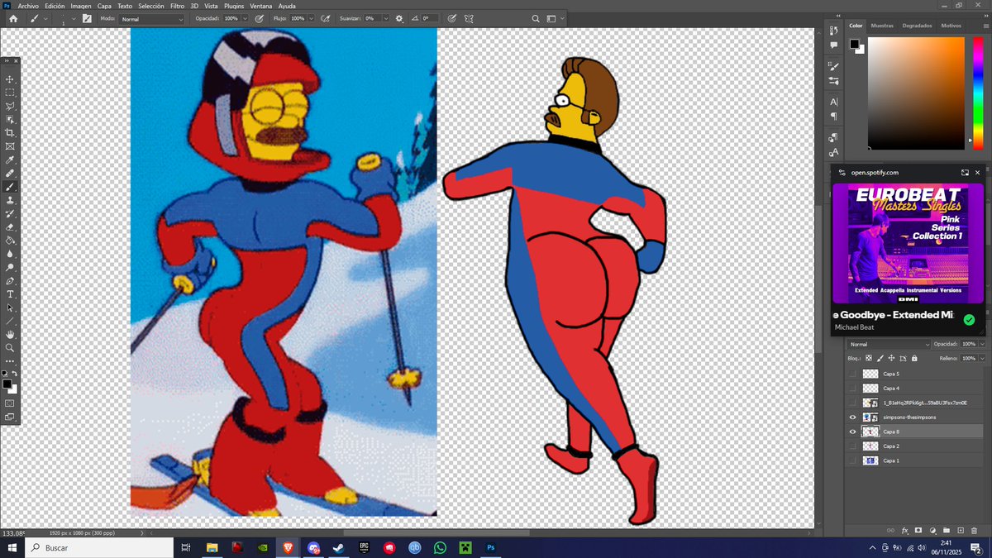992x558 pixels.
Task: Open layer Opacidad dropdown arrow
Action: (982, 344)
